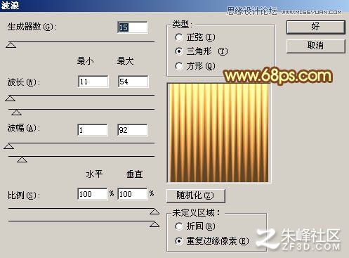Click the horizontal 比例 slider handle
Viewport: 349px width, 258px height.
coord(154,212)
